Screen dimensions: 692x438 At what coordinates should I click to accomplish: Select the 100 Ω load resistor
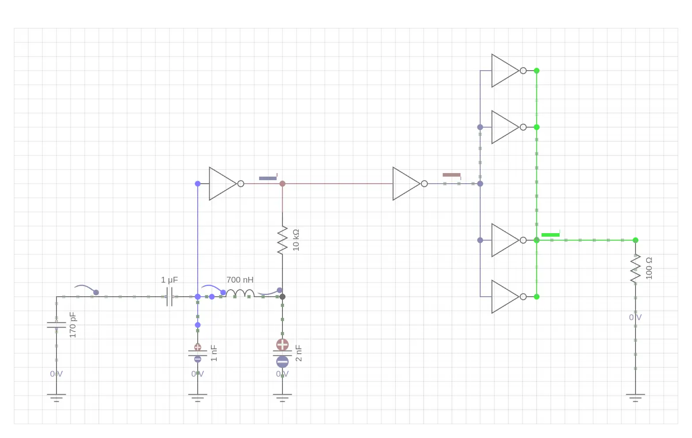pyautogui.click(x=636, y=268)
